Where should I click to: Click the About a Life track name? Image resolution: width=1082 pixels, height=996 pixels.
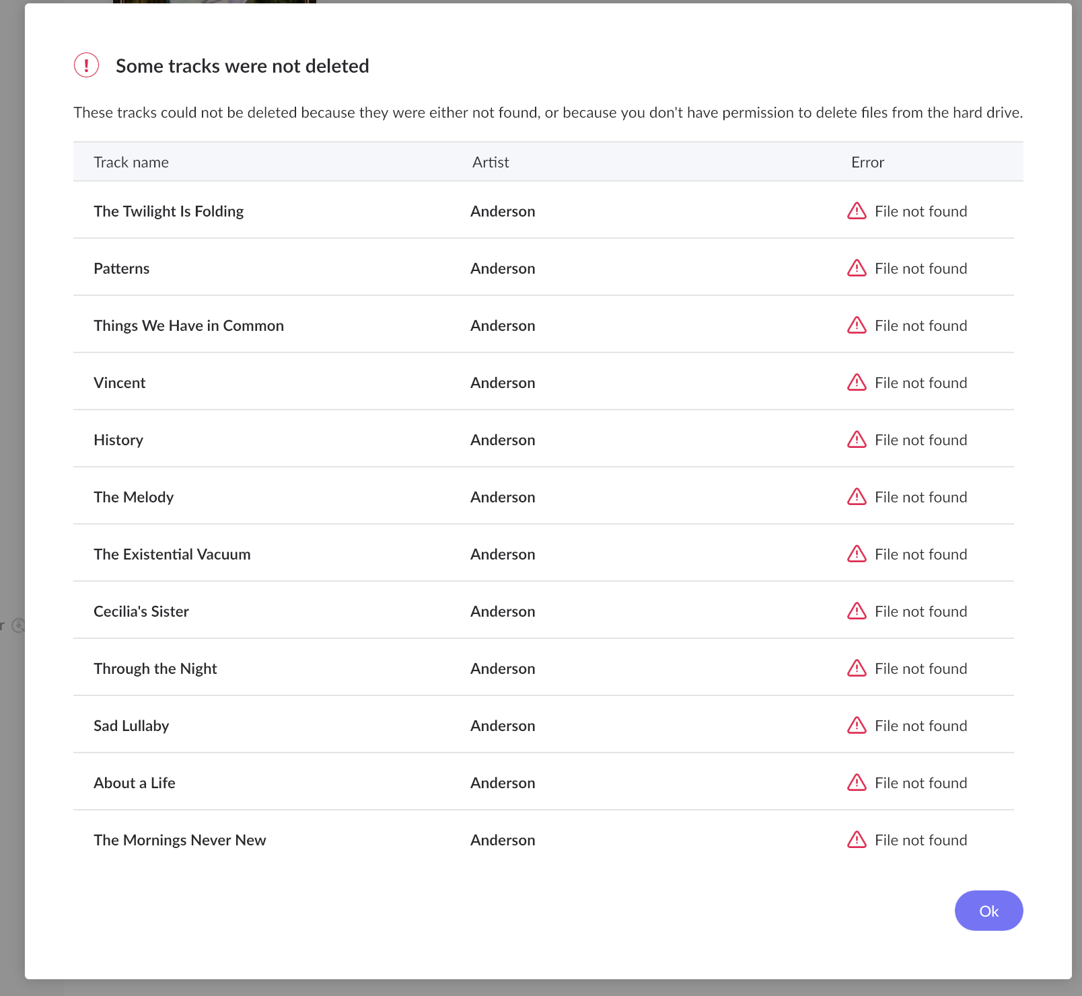135,783
